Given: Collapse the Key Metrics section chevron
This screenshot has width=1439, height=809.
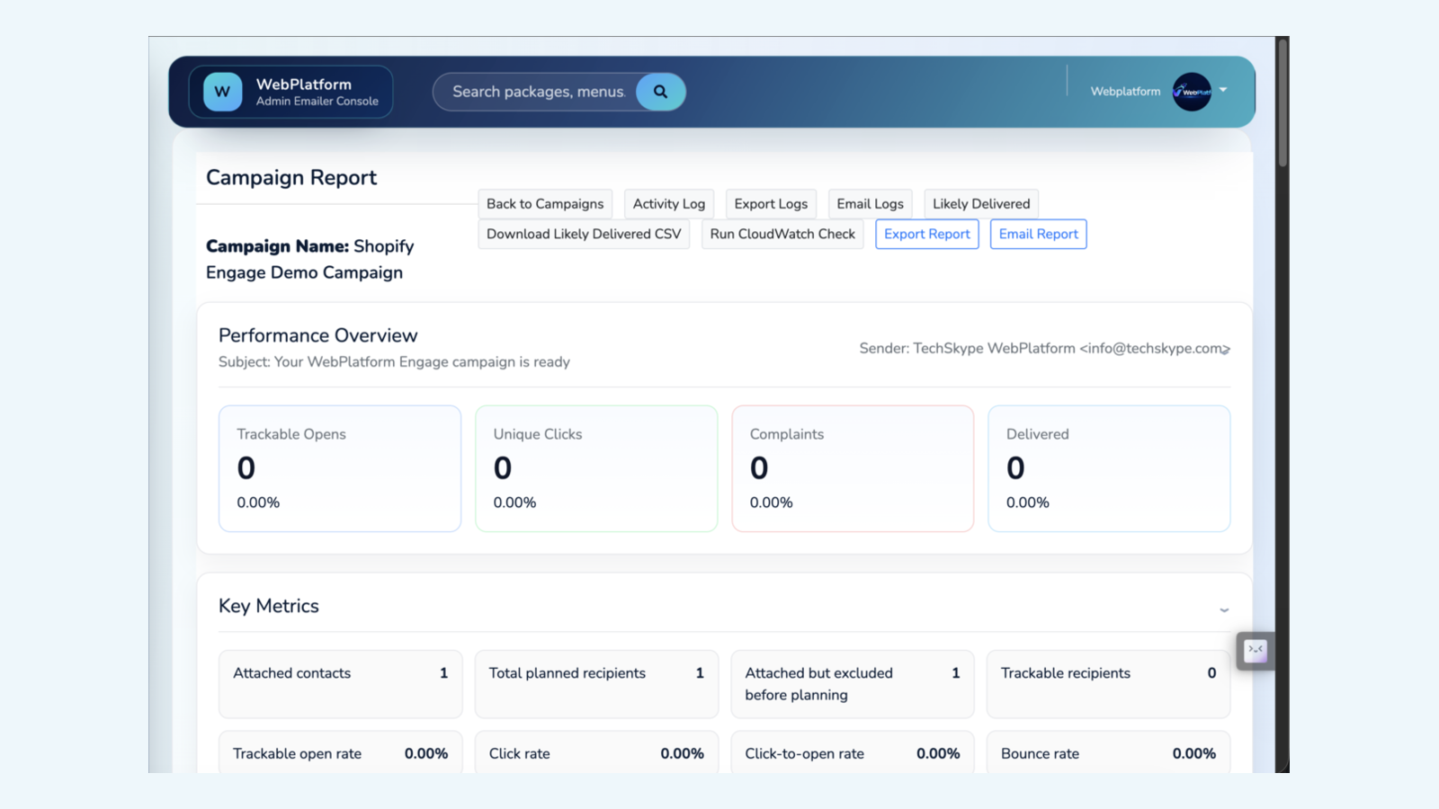Looking at the screenshot, I should (1224, 610).
